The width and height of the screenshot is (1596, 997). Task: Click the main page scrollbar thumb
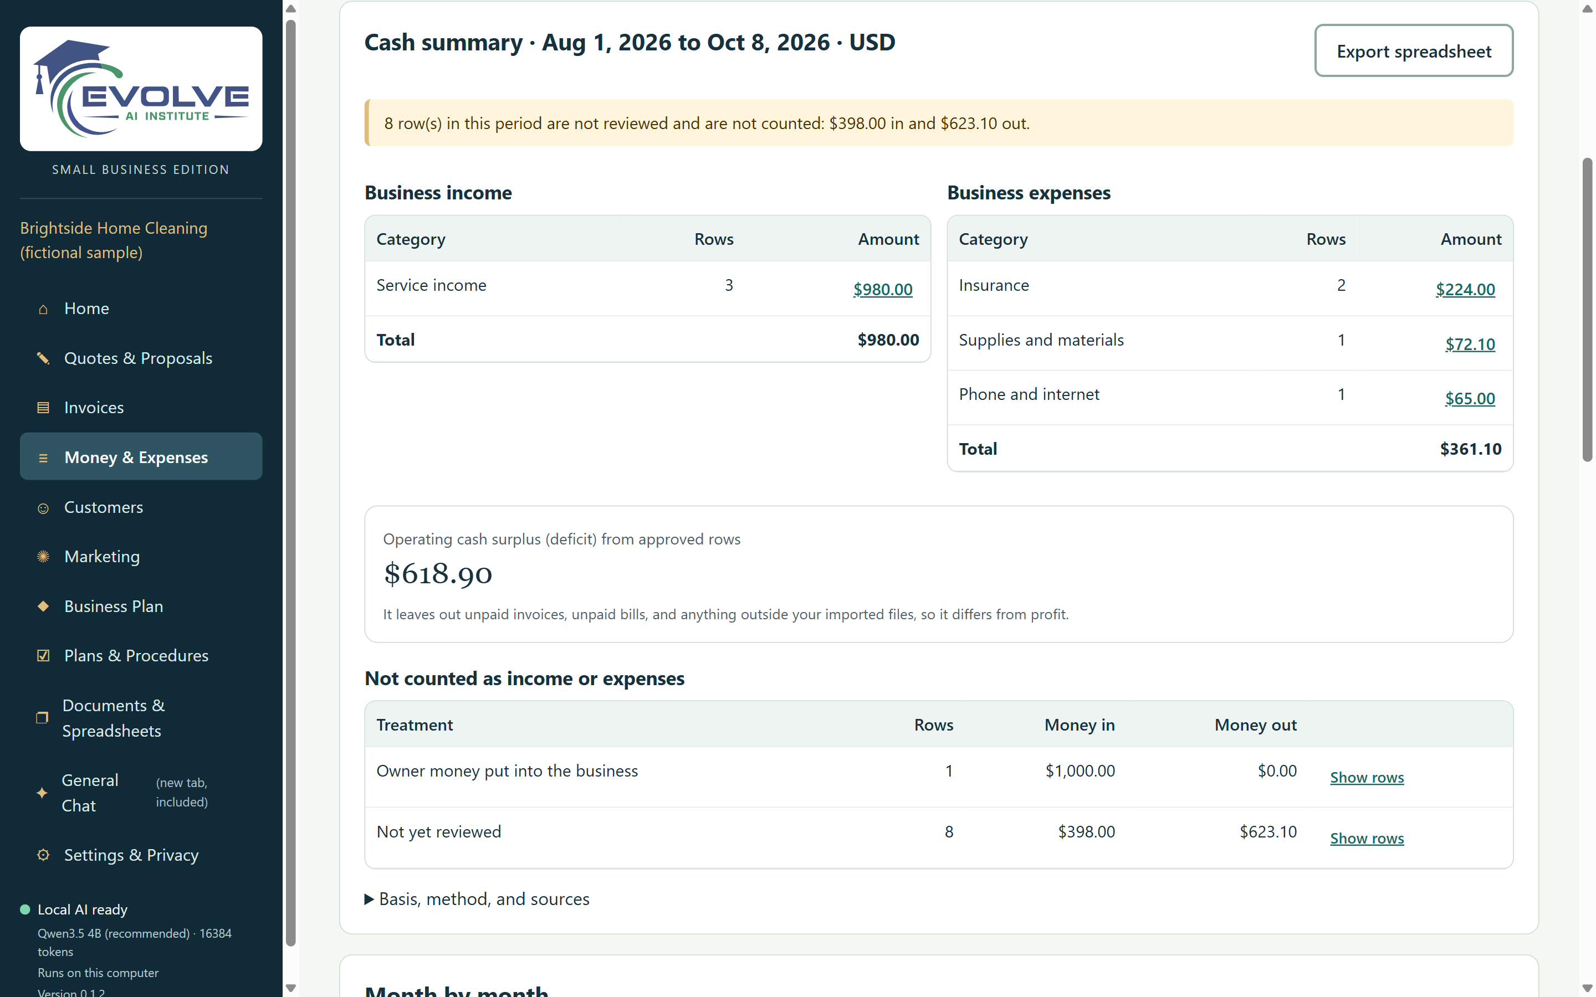(x=1588, y=310)
